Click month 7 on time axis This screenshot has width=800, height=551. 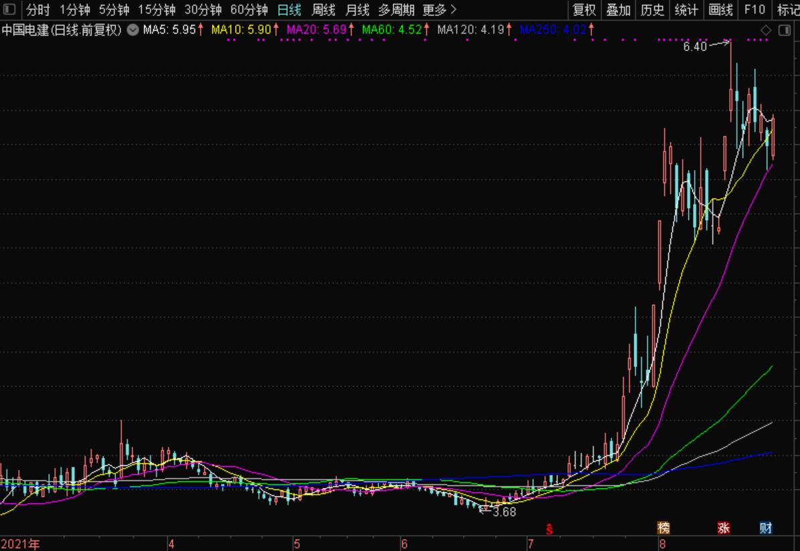tap(531, 544)
